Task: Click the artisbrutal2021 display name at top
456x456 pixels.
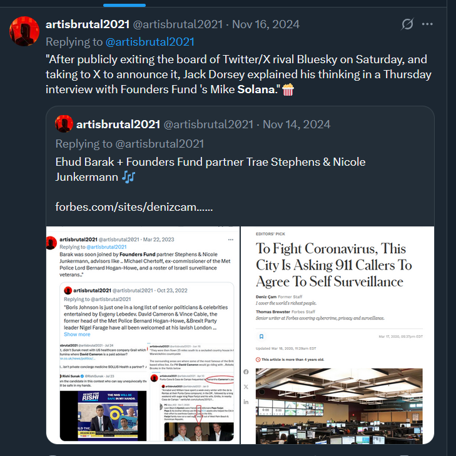Action: click(x=88, y=24)
